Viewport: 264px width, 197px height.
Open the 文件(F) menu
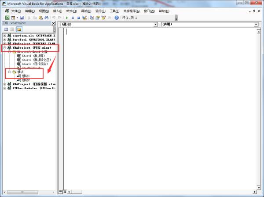(x=16, y=11)
